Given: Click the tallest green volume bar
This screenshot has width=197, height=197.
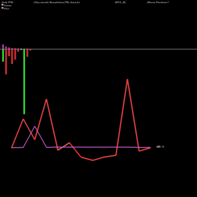Looking at the screenshot, I should click(x=24, y=82).
